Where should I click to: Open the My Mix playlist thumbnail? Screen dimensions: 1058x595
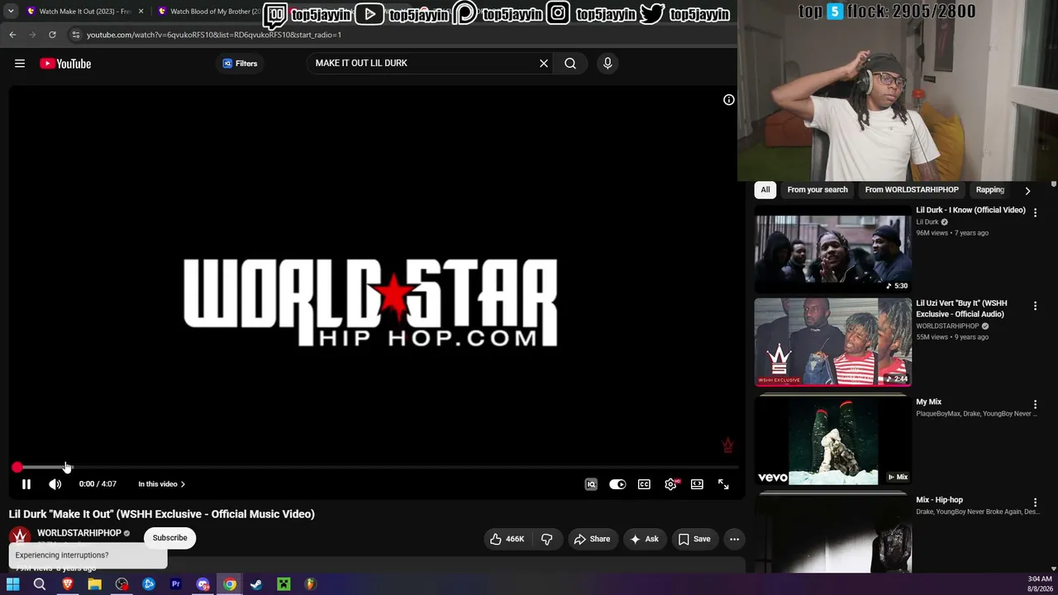pyautogui.click(x=833, y=440)
